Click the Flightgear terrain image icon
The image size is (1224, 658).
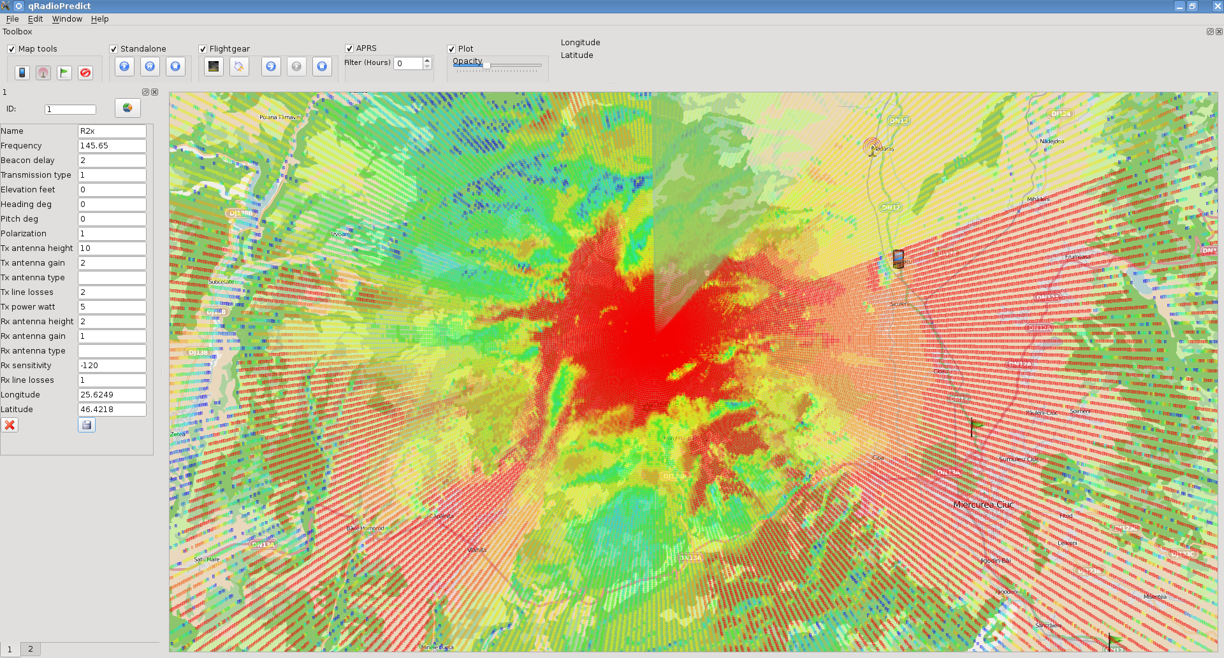(214, 66)
